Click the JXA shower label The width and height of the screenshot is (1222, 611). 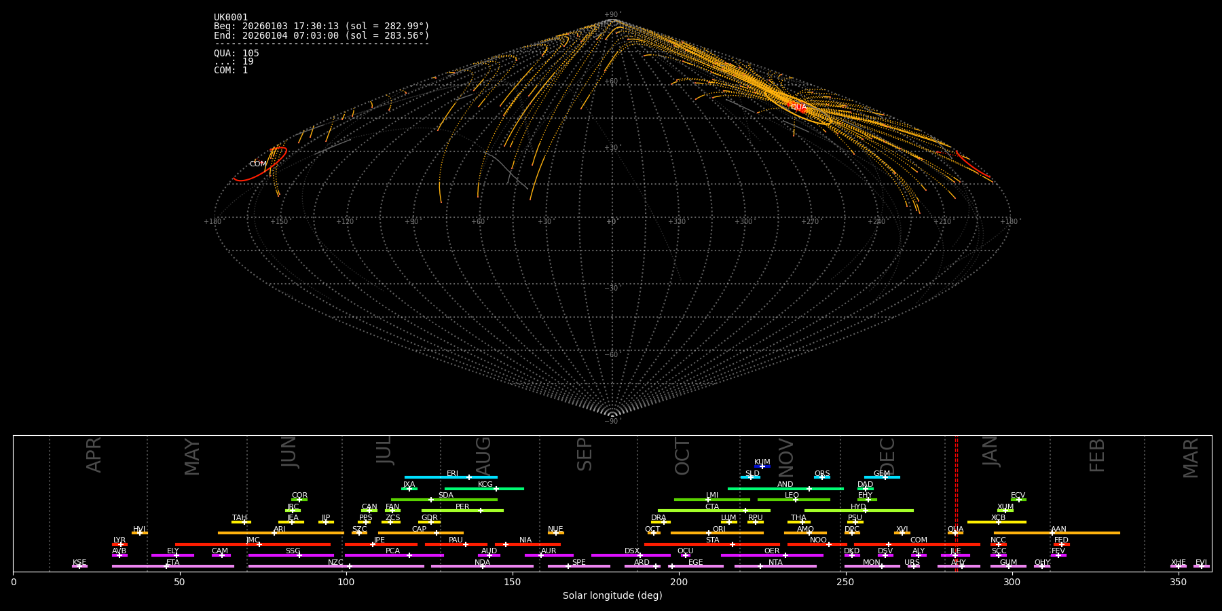coord(409,485)
